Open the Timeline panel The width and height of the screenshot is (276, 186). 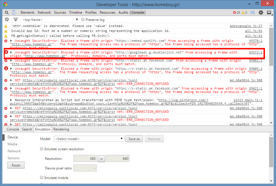click(x=76, y=12)
